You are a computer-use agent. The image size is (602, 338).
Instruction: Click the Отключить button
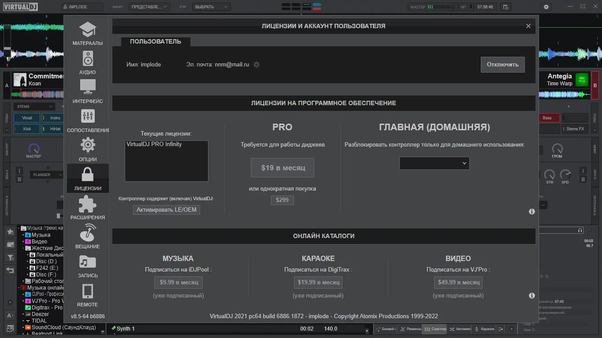[x=502, y=64]
